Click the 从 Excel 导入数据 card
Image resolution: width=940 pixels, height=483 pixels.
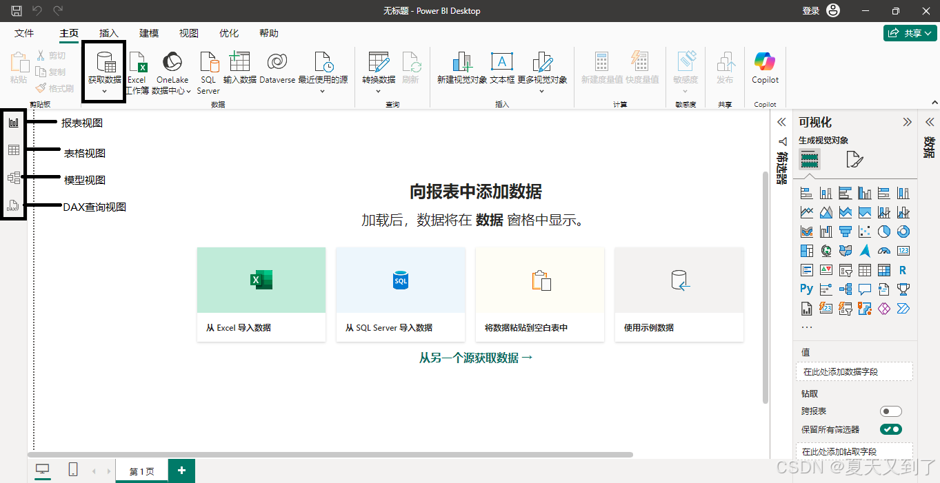261,294
